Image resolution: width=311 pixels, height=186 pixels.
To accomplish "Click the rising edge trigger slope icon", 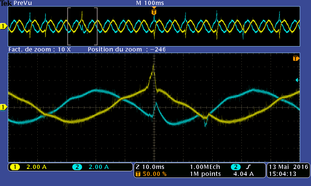I will [x=248, y=167].
